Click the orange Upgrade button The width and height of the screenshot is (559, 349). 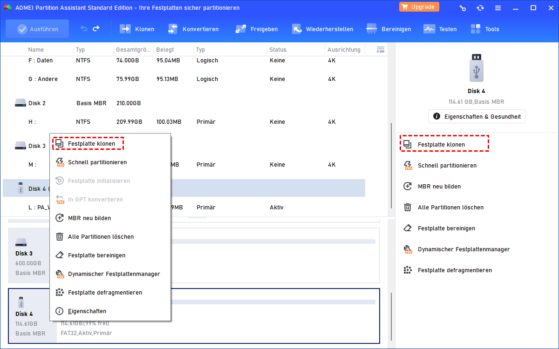pos(419,7)
